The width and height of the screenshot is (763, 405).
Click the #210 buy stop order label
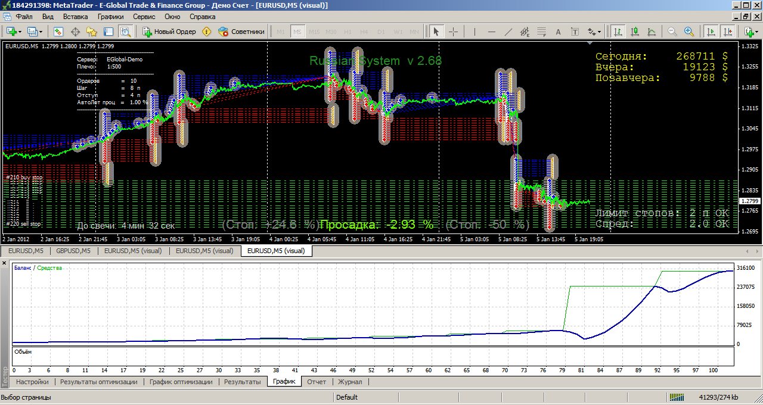click(24, 177)
